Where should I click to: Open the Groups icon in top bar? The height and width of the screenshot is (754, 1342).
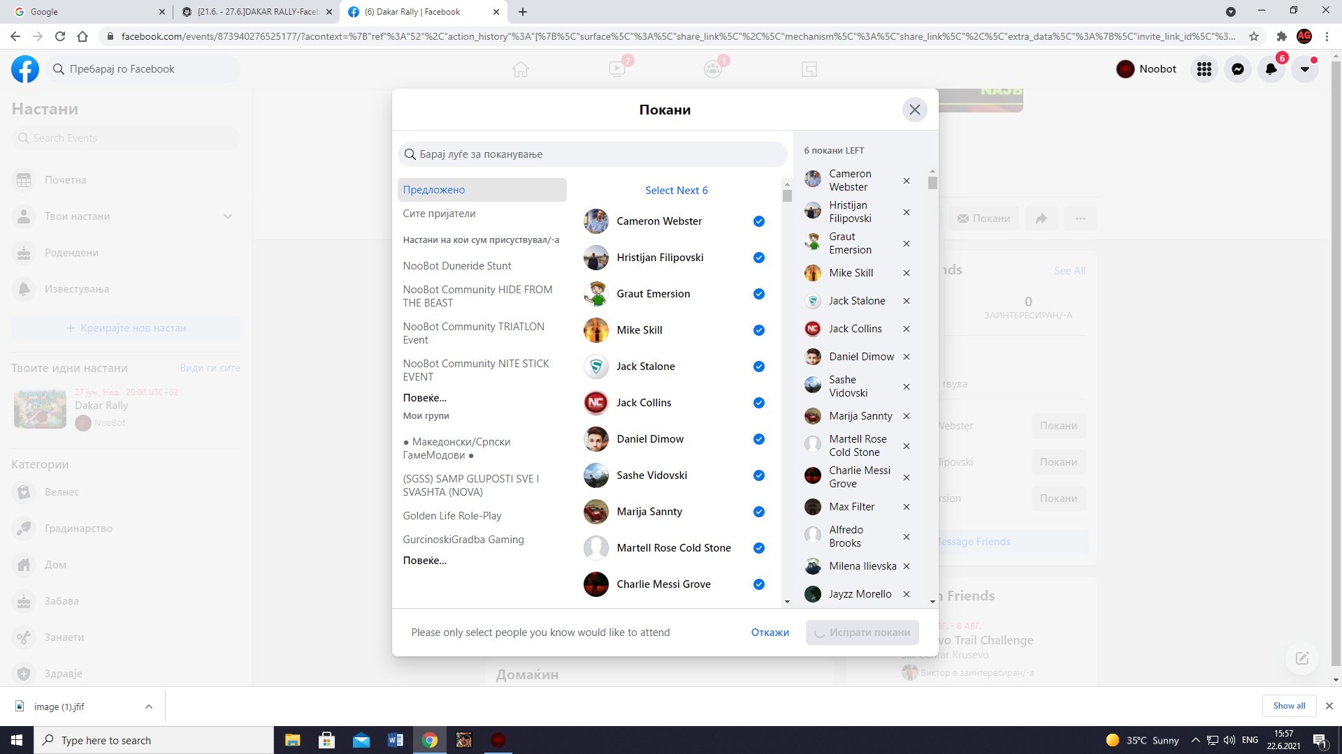point(713,69)
